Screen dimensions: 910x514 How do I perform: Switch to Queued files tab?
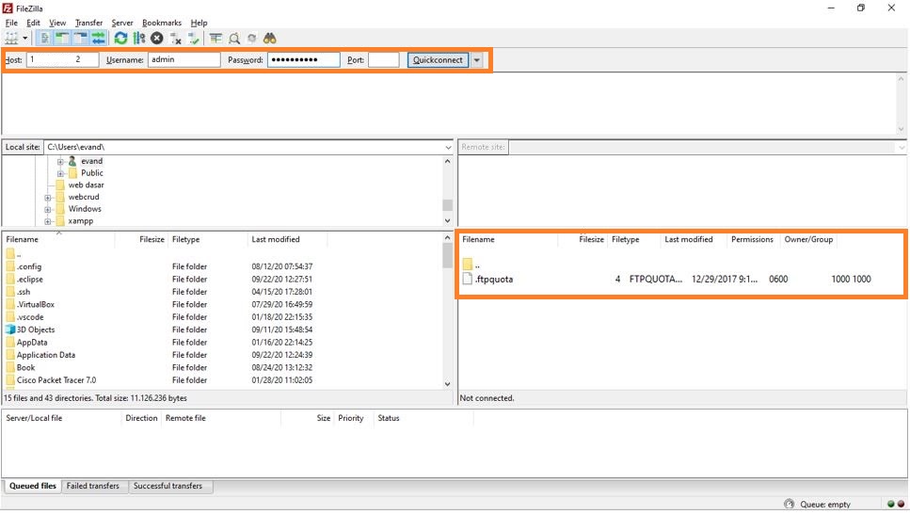[33, 486]
